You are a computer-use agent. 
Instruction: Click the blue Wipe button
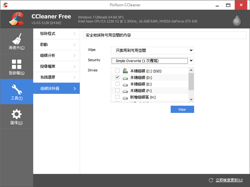(x=182, y=109)
